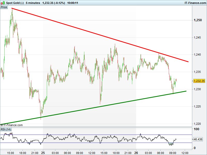207x155 pixels.
Task: Click the current price tag 1,232.35 on axis
Action: point(199,81)
